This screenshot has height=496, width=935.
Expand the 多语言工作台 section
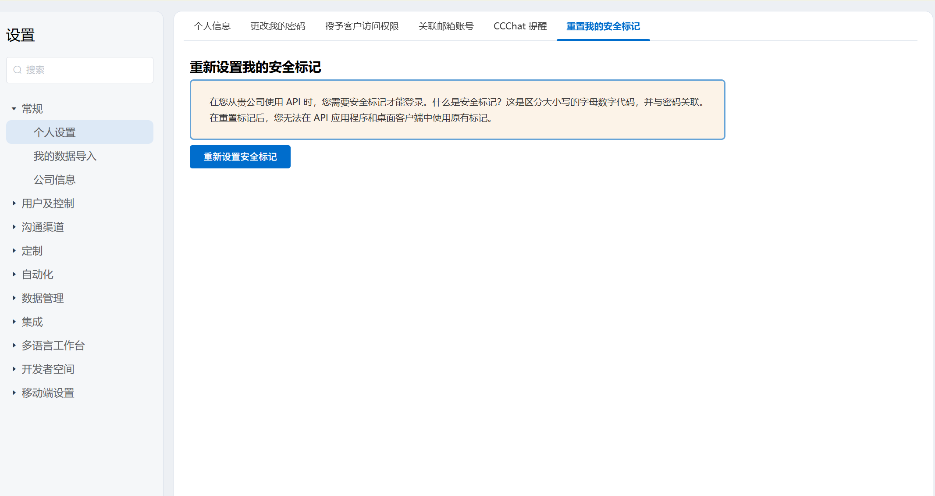point(53,346)
